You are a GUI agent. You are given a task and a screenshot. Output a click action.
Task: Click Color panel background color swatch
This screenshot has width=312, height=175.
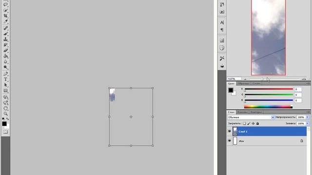[x=234, y=93]
